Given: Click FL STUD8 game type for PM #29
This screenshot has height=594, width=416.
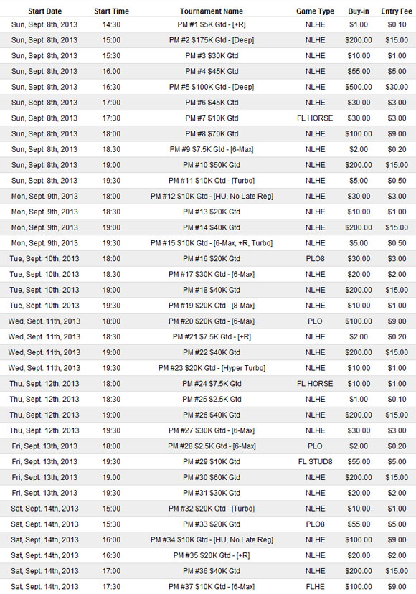Looking at the screenshot, I should (315, 462).
